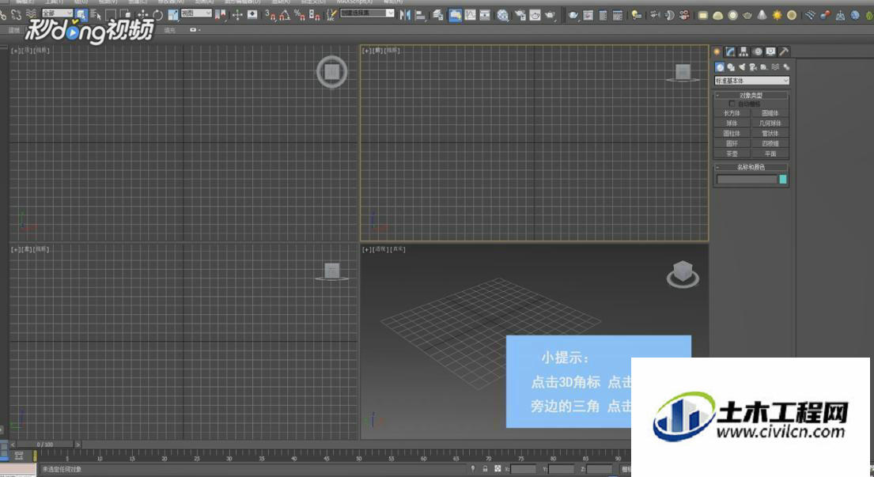Click Bind to Space Warp tool
The height and width of the screenshot is (477, 874).
(31, 15)
